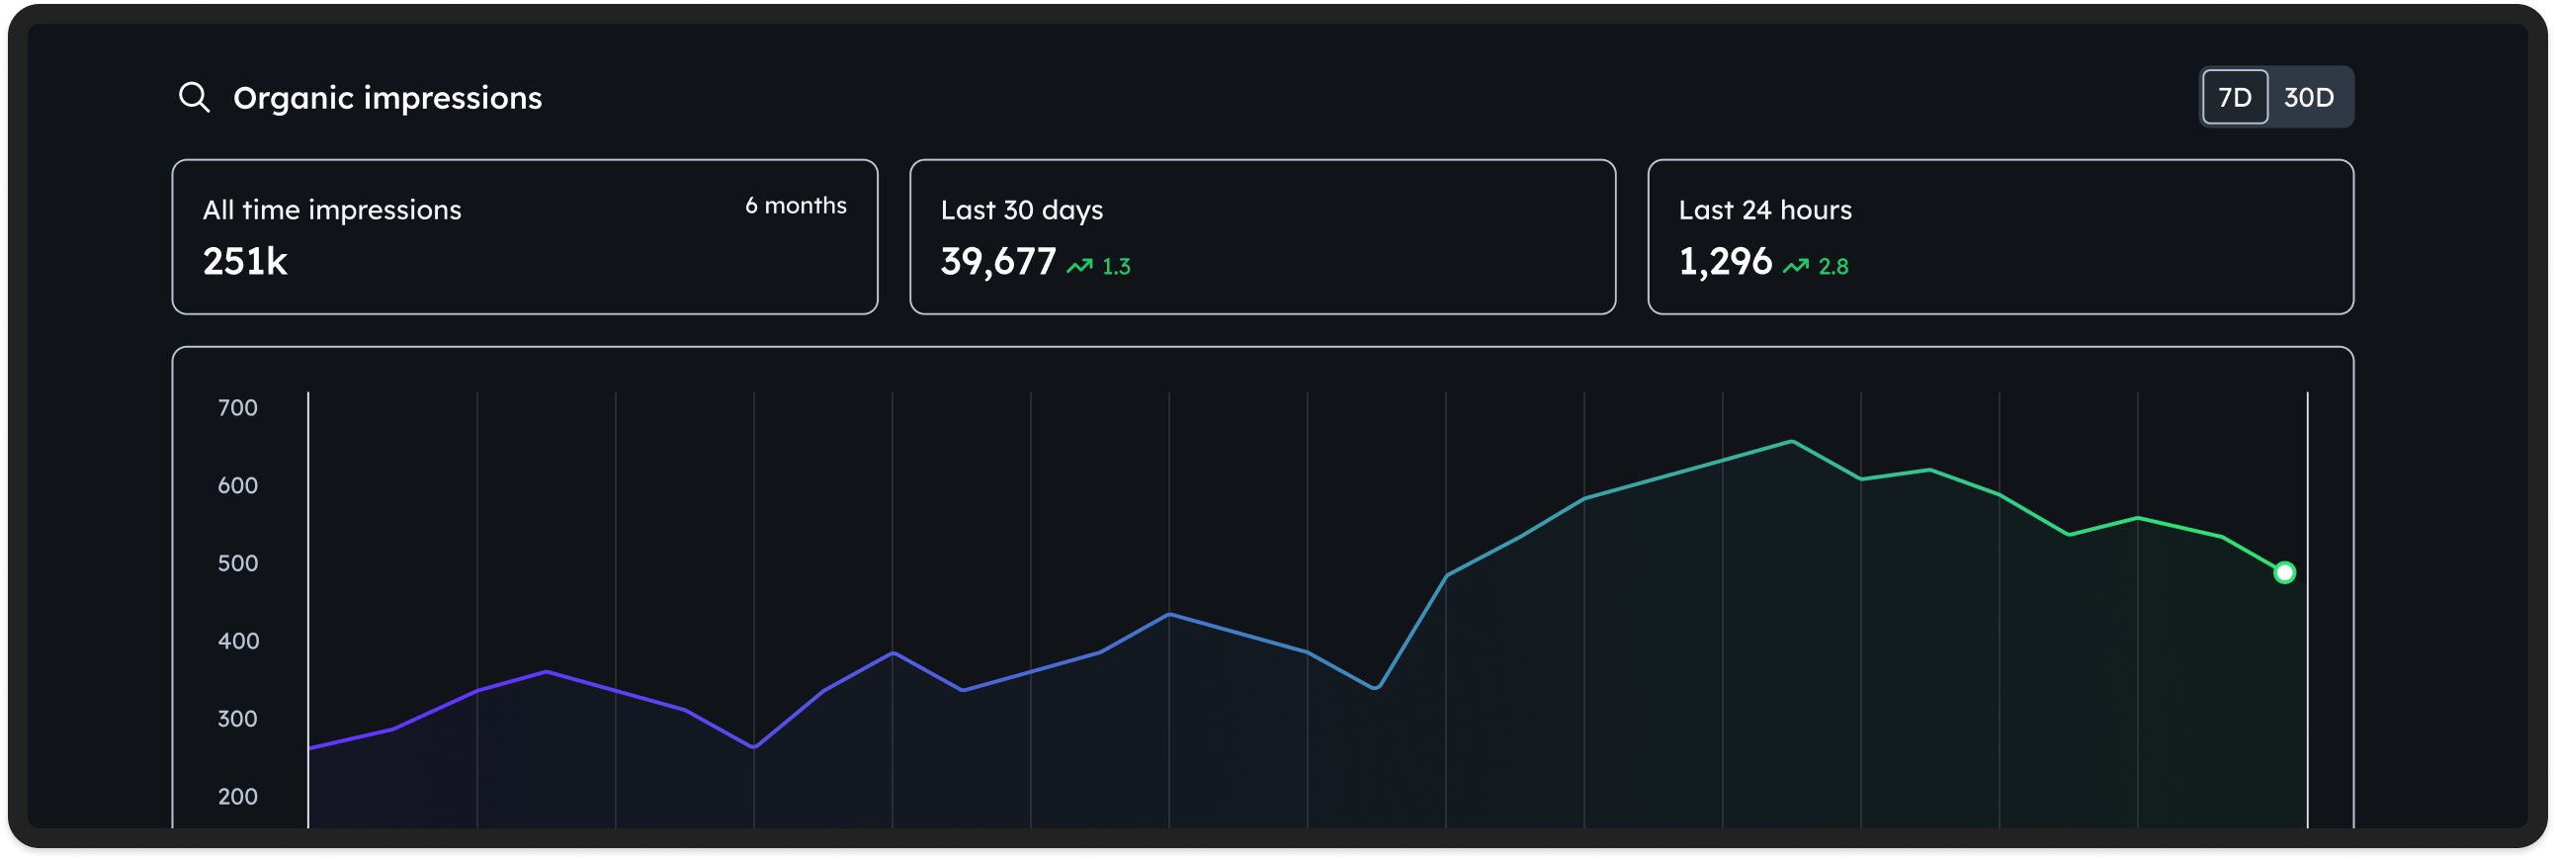Viewport: 2556px width, 860px height.
Task: Click the 200 label on the y-axis
Action: click(x=237, y=797)
